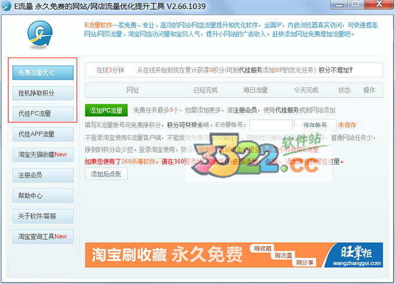The height and width of the screenshot is (284, 395).
Task: Click the 添加后点我 button
Action: 106,174
